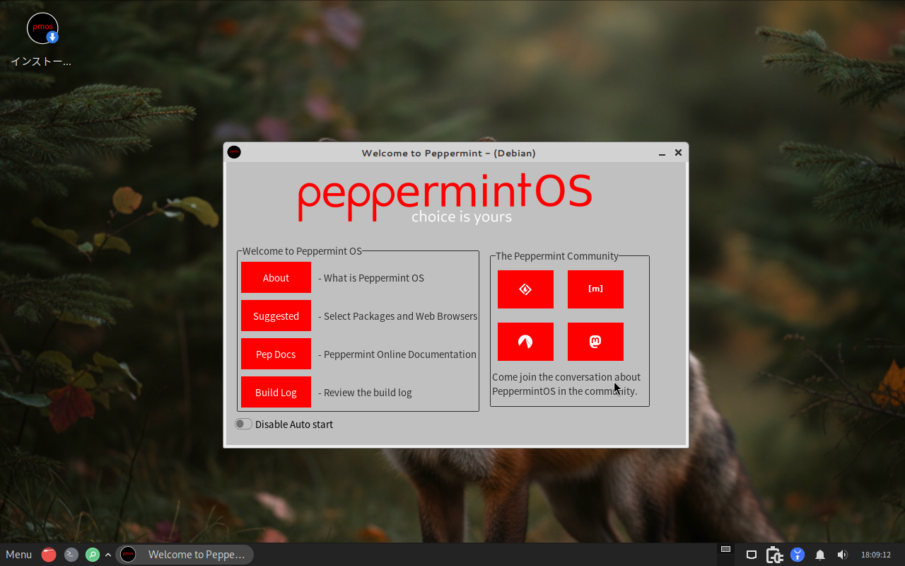This screenshot has height=566, width=905.
Task: Launch the red-circle app in the taskbar
Action: [49, 555]
